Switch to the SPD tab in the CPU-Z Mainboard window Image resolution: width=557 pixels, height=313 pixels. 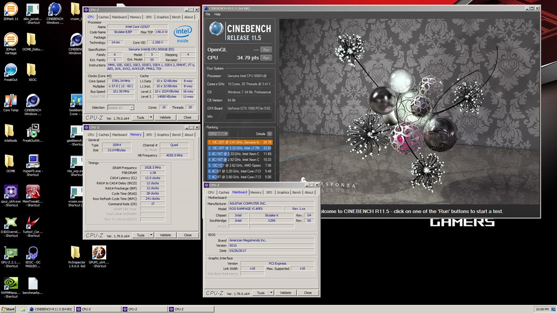tap(269, 193)
